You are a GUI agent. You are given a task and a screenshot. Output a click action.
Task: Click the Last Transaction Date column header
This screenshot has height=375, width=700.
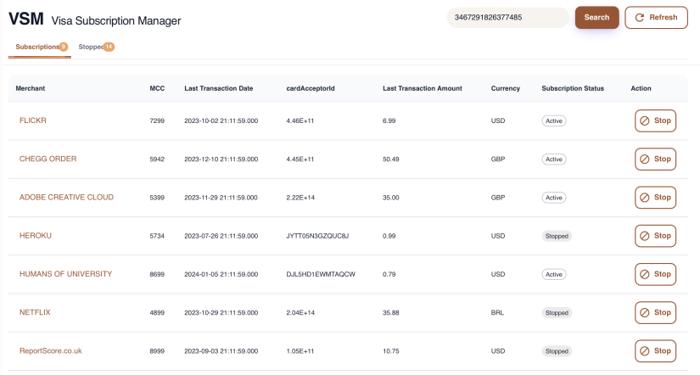click(218, 88)
